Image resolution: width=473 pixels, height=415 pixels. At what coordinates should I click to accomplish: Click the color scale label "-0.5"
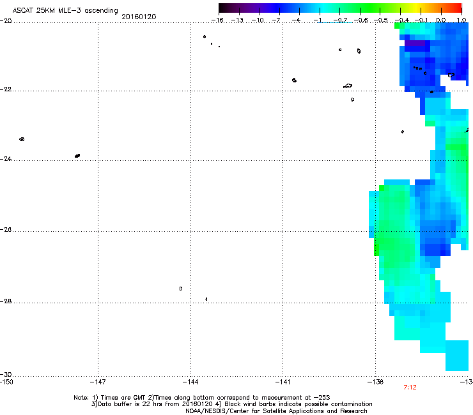coord(381,20)
